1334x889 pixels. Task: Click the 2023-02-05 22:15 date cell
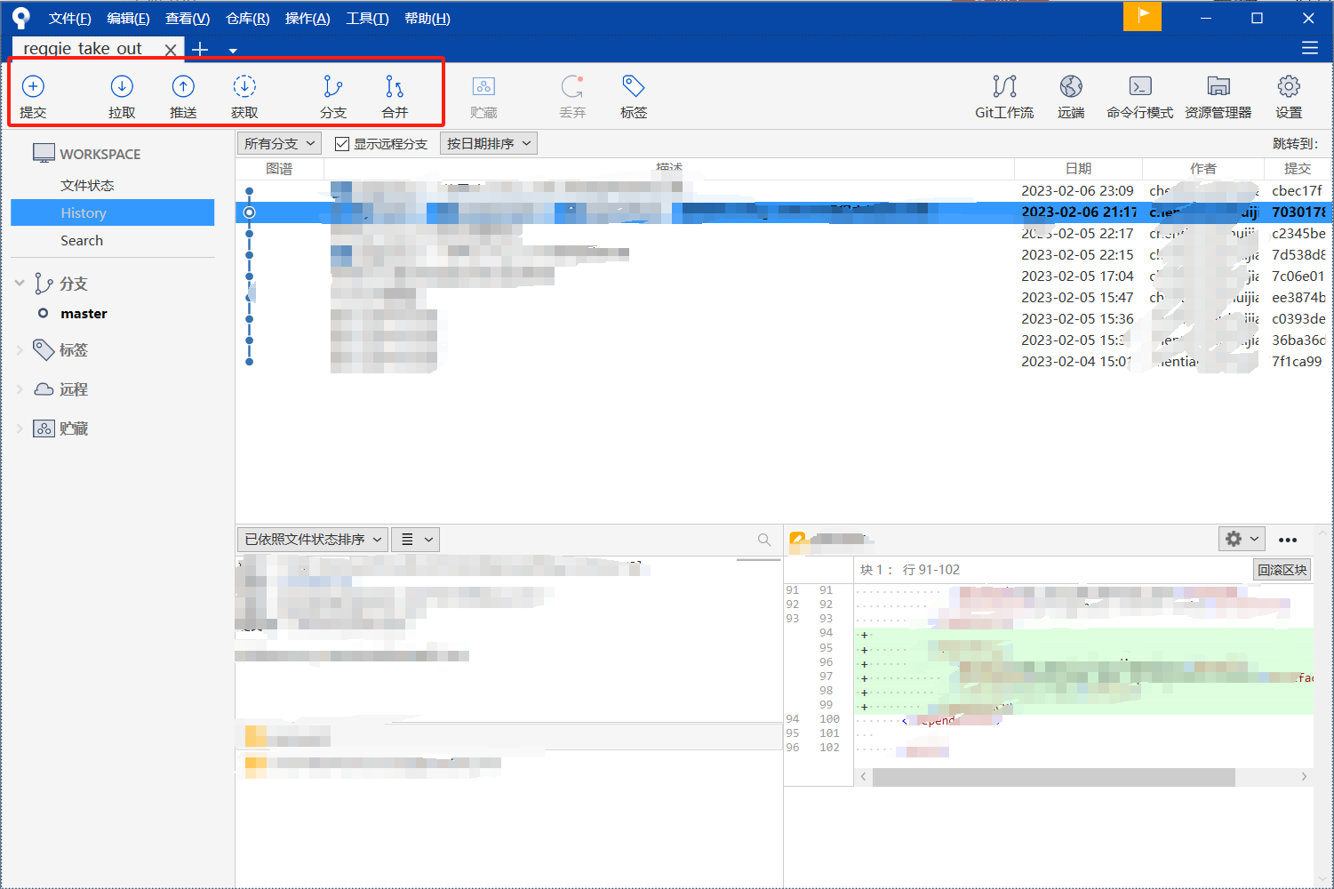coord(1077,254)
